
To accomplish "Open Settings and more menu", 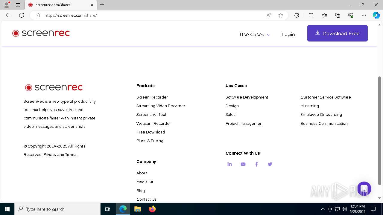I will [364, 15].
